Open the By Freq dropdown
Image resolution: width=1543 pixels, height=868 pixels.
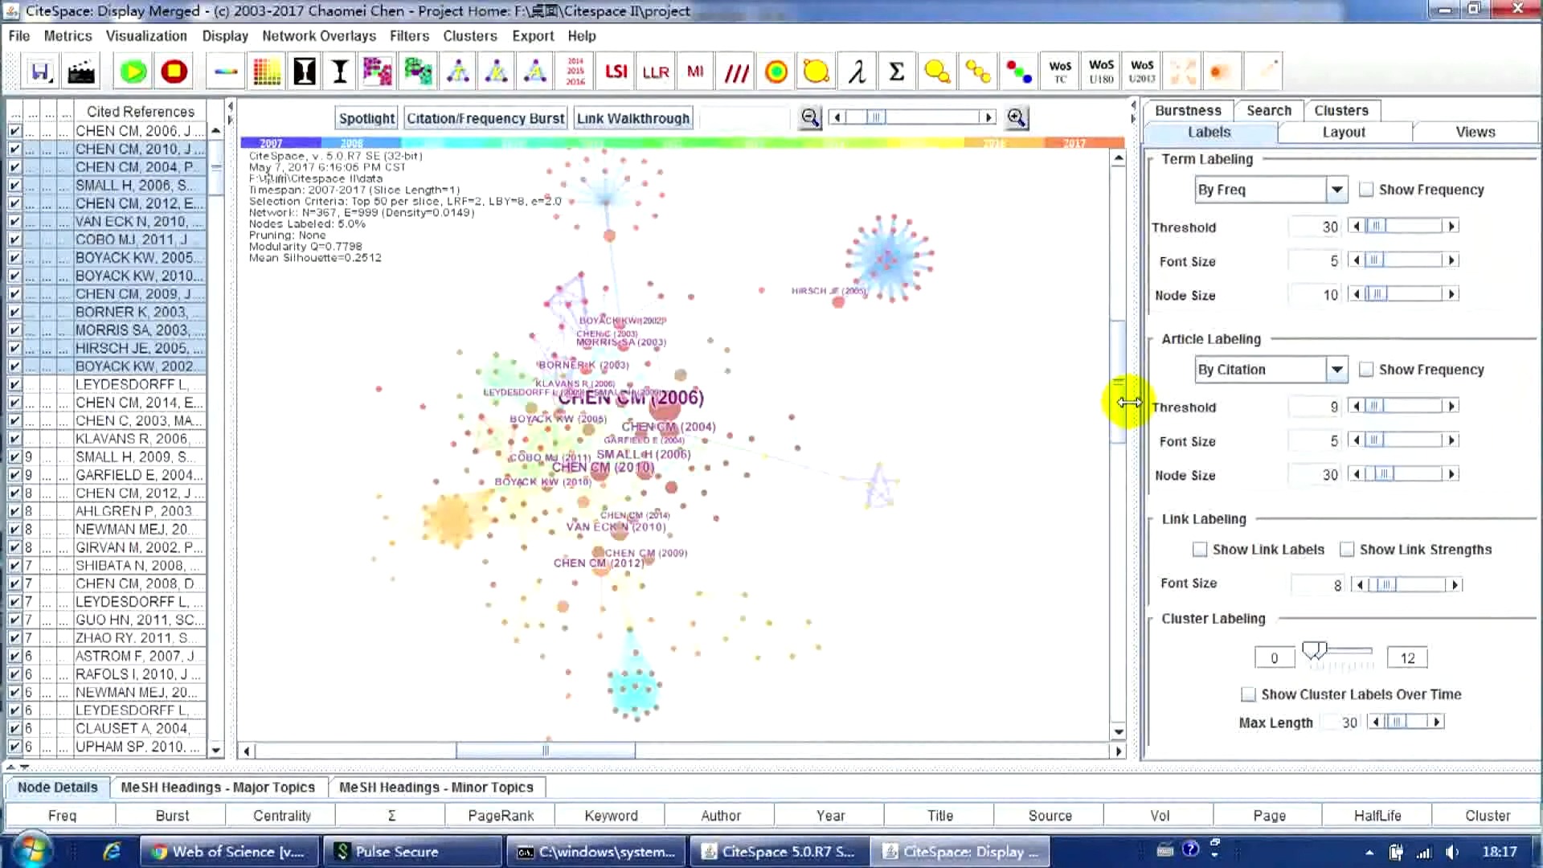coord(1336,190)
